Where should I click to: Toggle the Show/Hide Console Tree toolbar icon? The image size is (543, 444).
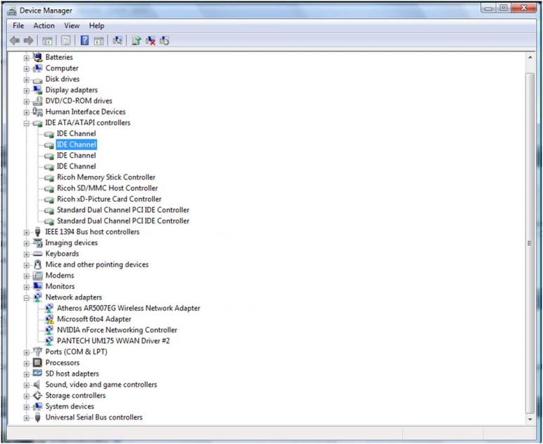tap(47, 41)
